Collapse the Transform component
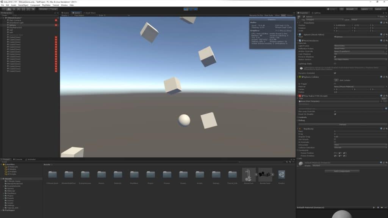This screenshot has height=218, width=388. [x=298, y=23]
